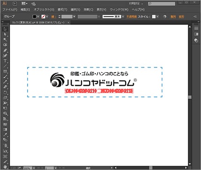Open the Arrange Documents layout menu
The height and width of the screenshot is (170, 201).
pyautogui.click(x=24, y=3)
